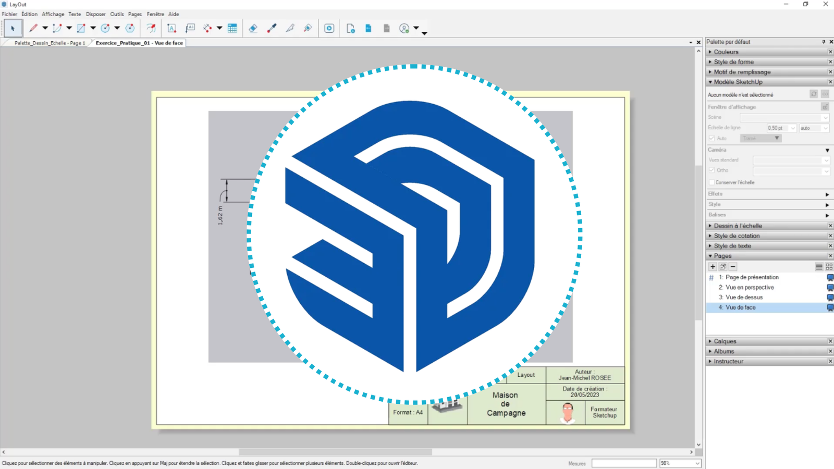The height and width of the screenshot is (469, 834).
Task: Start presentation mode with the play icon
Action: pos(329,28)
